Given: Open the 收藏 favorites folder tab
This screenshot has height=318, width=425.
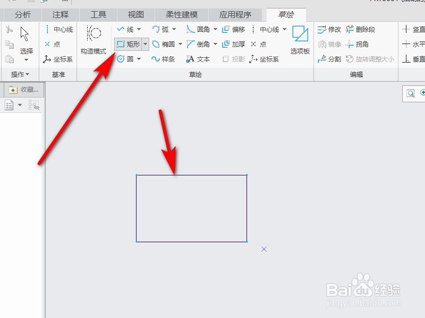Looking at the screenshot, I should 23,90.
